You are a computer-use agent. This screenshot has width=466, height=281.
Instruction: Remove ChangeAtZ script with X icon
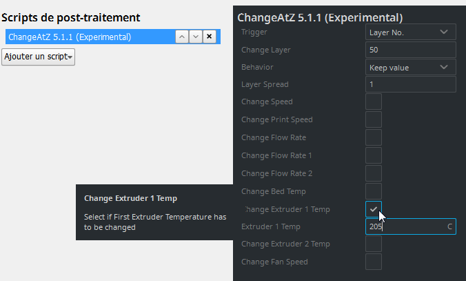tap(210, 37)
